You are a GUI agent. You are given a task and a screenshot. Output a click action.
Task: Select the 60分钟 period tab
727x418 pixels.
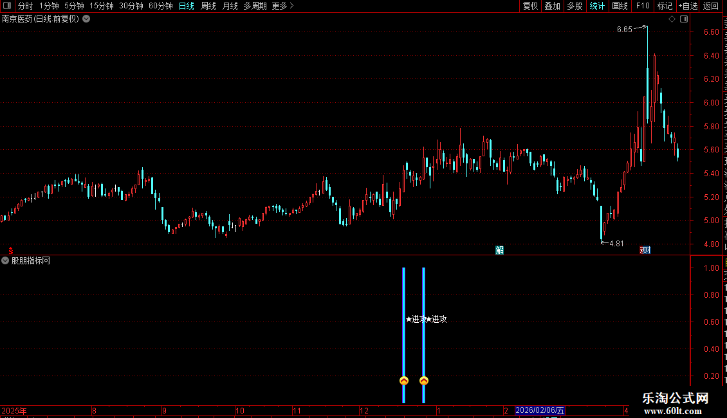161,6
